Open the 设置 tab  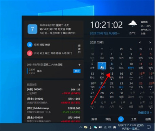pos(148,119)
